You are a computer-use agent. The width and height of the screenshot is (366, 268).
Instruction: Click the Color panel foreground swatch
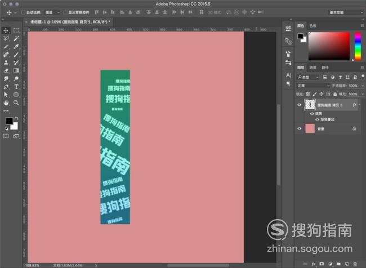click(x=300, y=36)
